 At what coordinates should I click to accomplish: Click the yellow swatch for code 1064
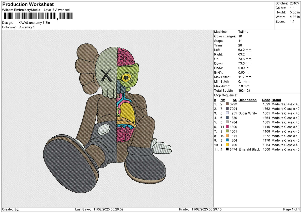(x=227, y=145)
